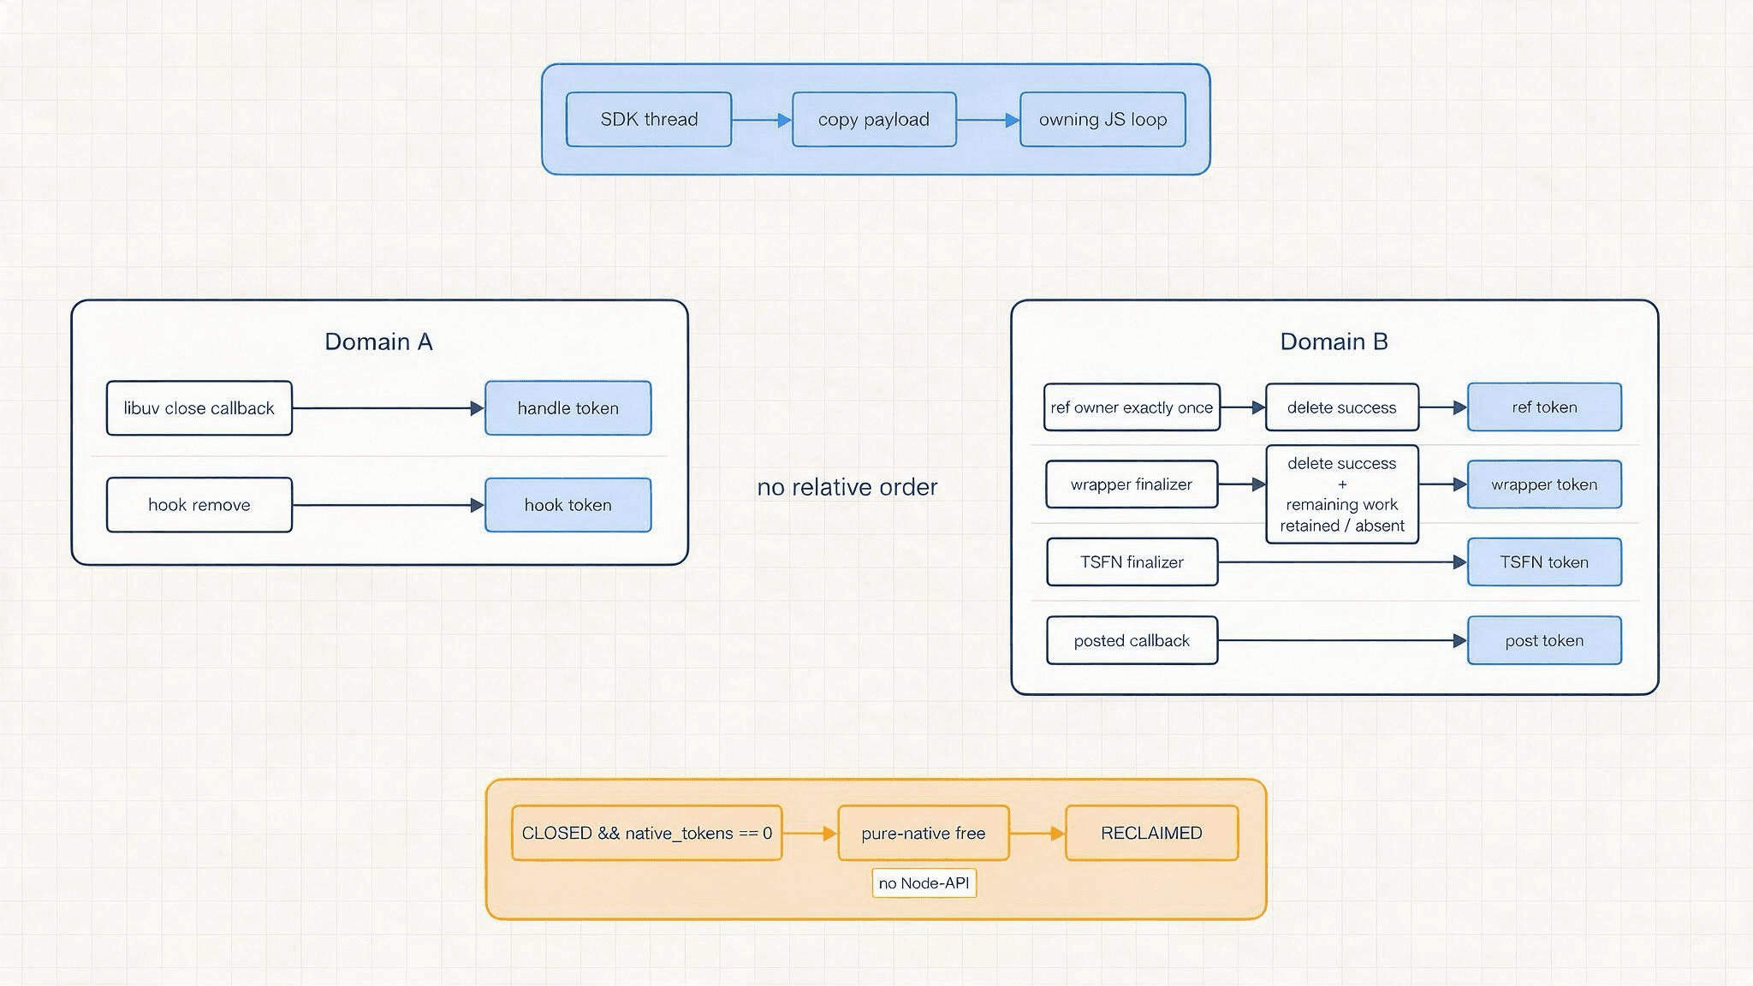Click the no Node-API label
The height and width of the screenshot is (986, 1753).
[924, 883]
